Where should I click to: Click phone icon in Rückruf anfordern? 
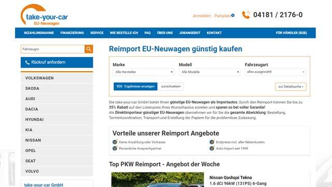pyautogui.click(x=27, y=62)
